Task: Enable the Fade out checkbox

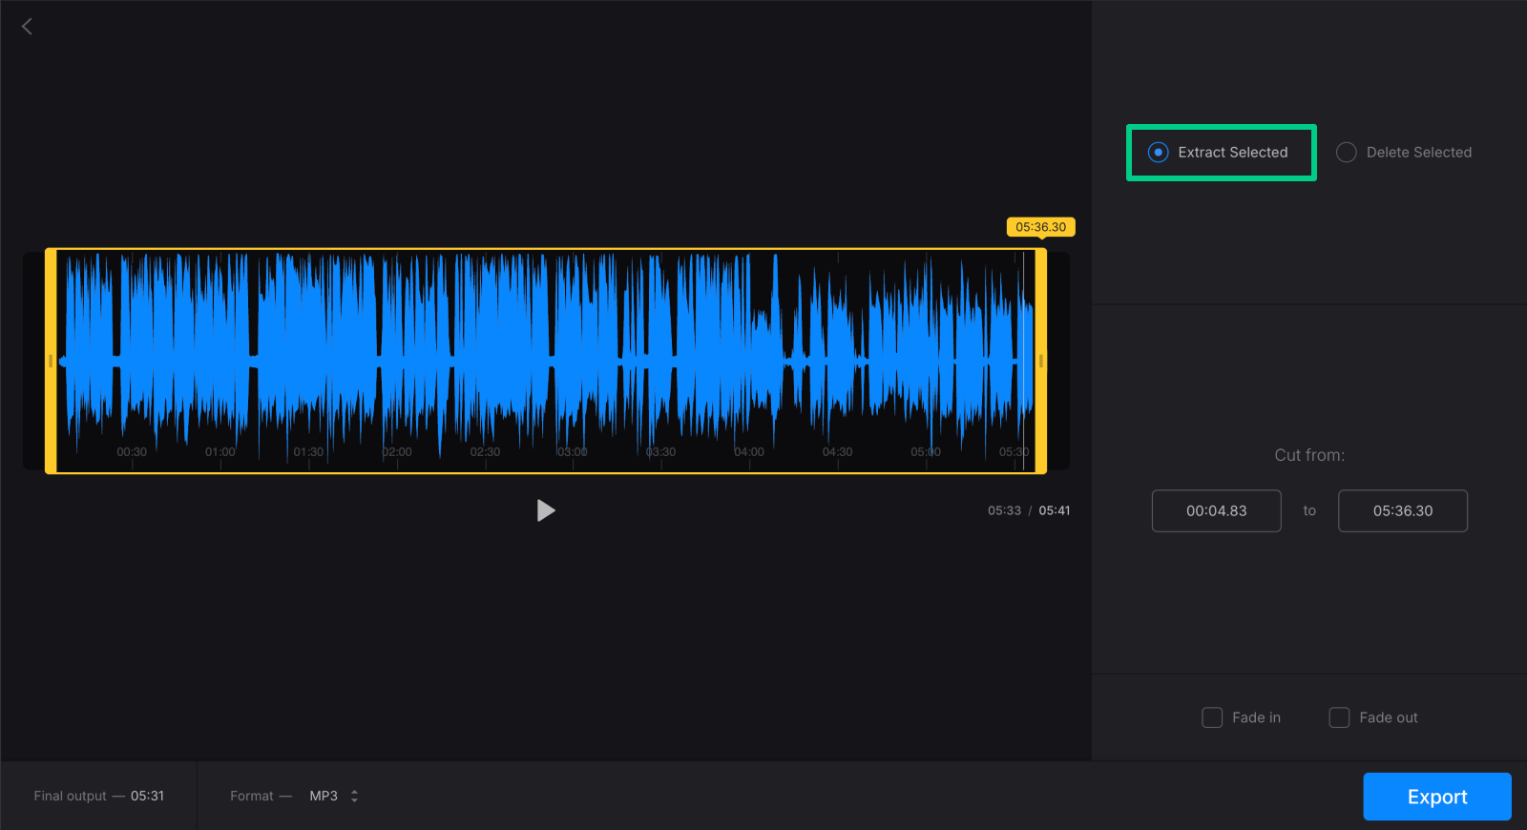Action: click(x=1339, y=717)
